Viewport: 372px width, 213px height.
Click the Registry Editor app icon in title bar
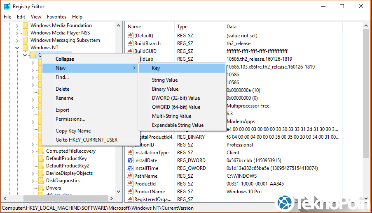7,7
